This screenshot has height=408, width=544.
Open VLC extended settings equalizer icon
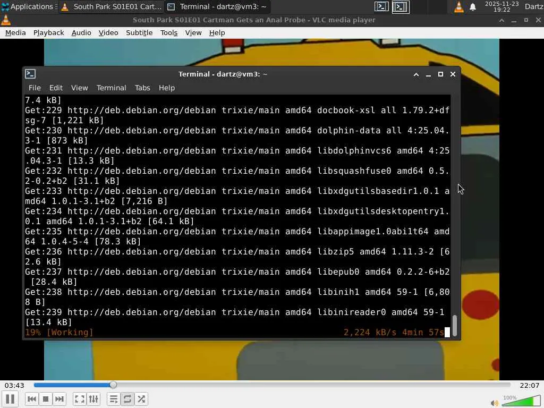point(93,399)
